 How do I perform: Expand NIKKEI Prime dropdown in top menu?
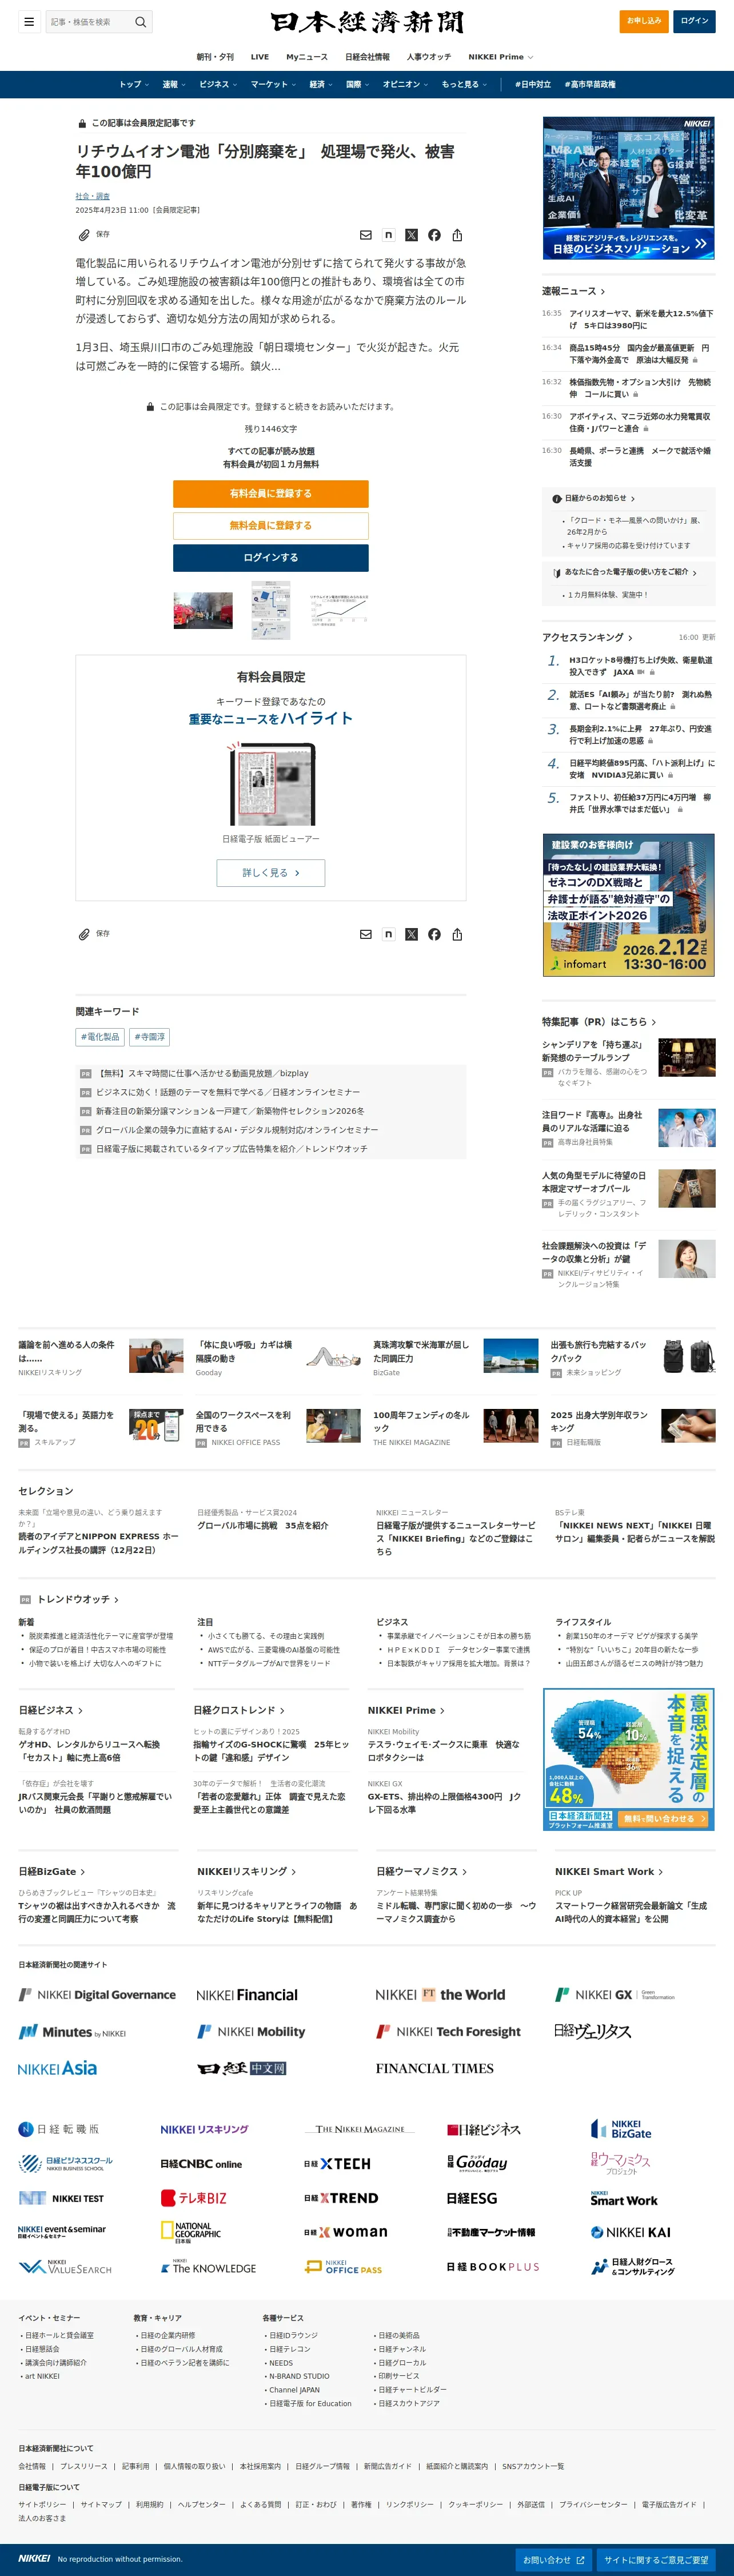500,57
